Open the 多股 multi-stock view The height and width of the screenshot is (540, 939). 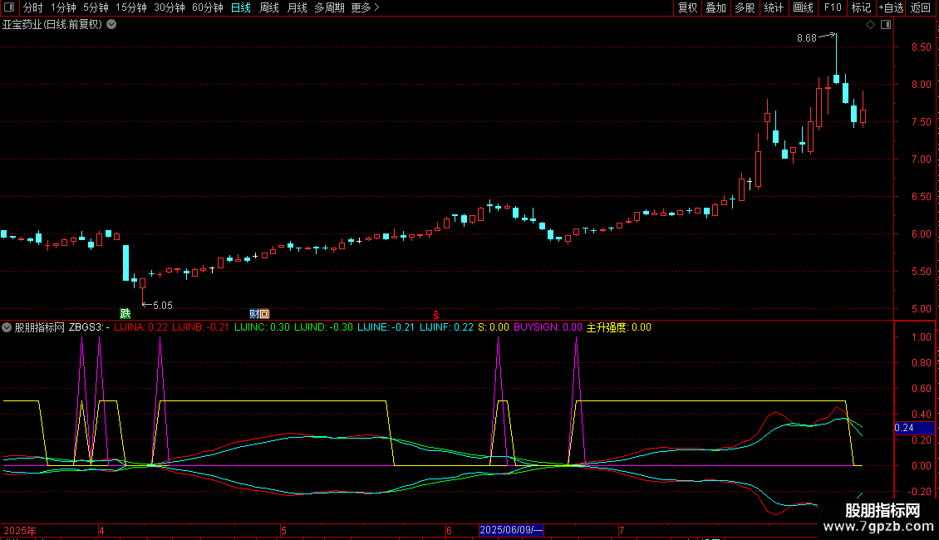pos(745,7)
